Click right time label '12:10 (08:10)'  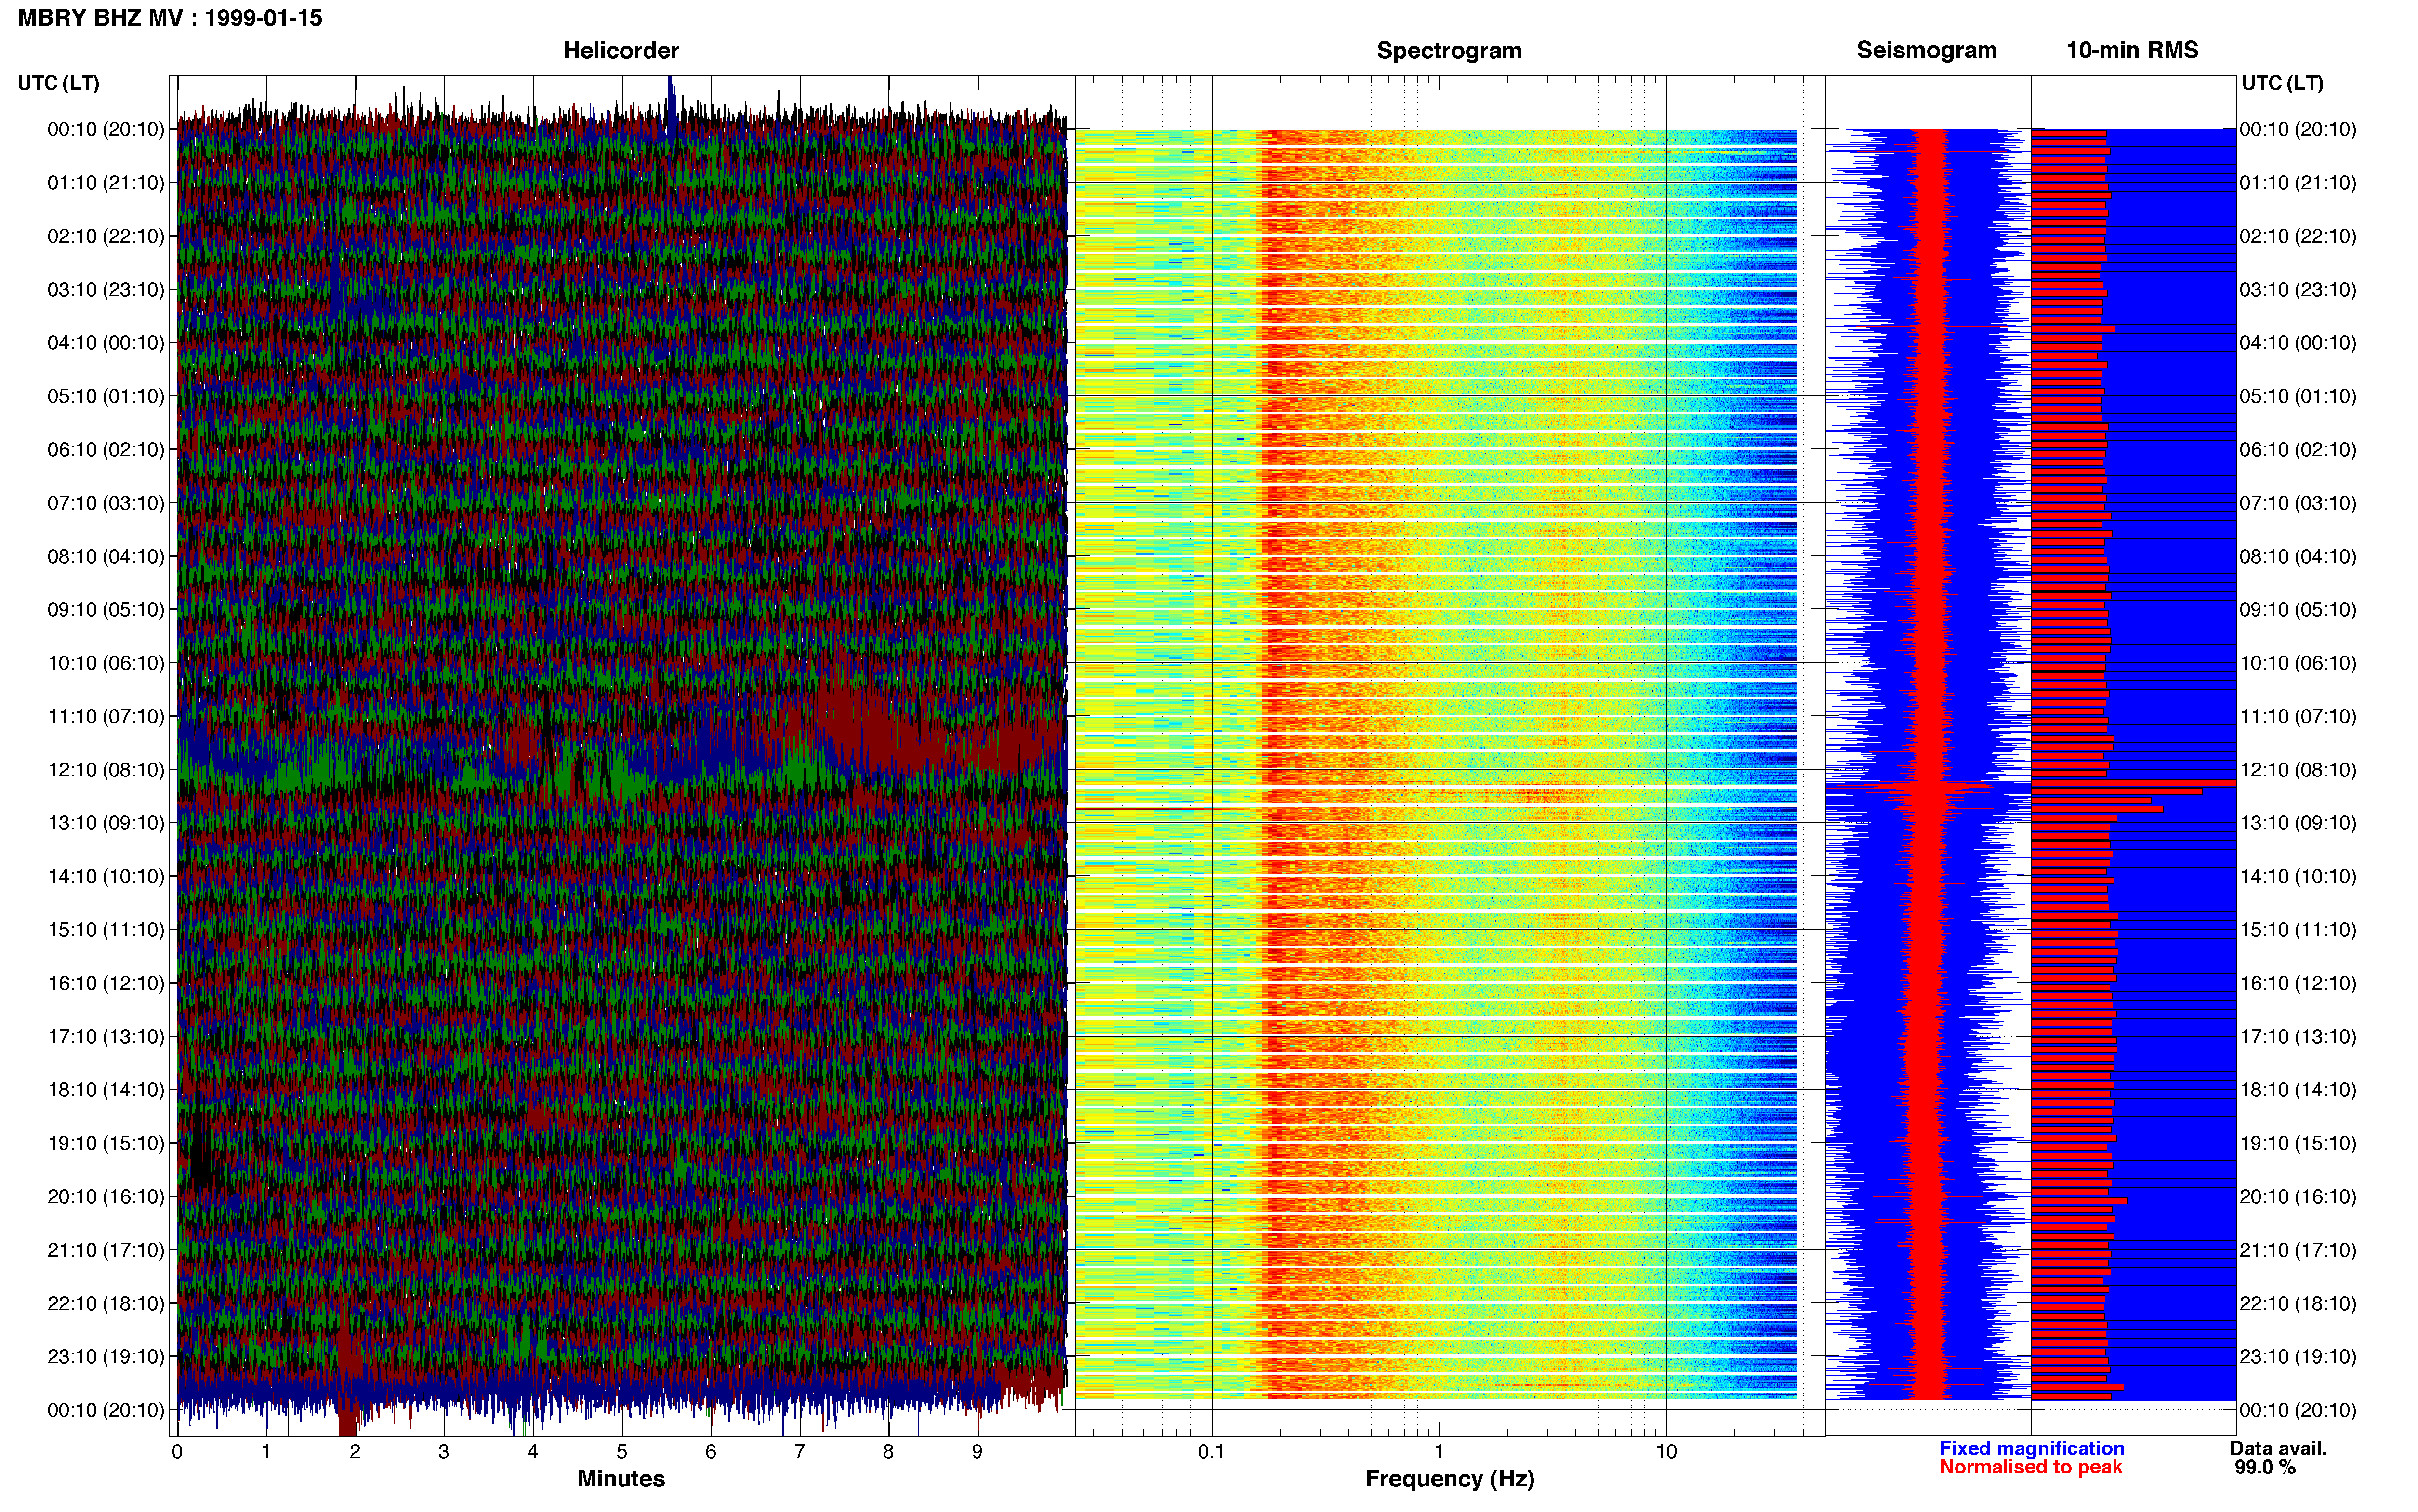pyautogui.click(x=2298, y=770)
